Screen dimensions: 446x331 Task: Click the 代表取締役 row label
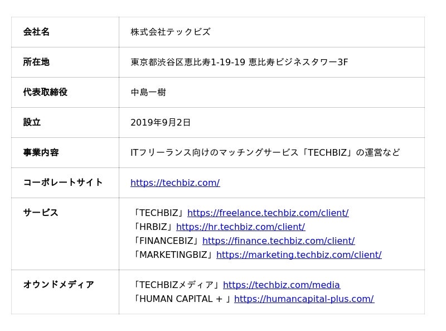pos(45,92)
